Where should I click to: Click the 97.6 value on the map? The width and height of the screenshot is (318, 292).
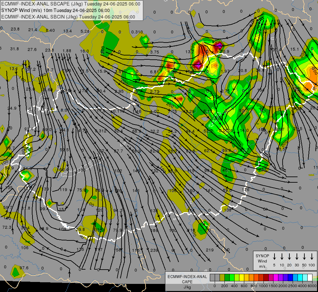tap(24, 268)
